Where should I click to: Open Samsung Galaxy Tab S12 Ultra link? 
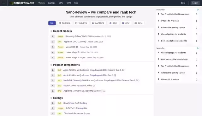[80, 36]
